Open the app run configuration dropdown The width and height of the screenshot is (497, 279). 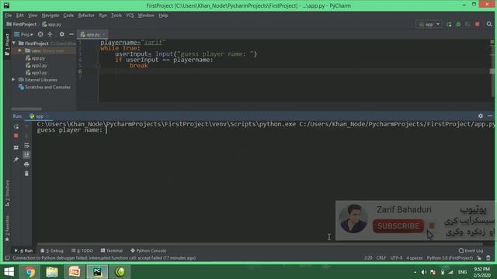tap(429, 24)
